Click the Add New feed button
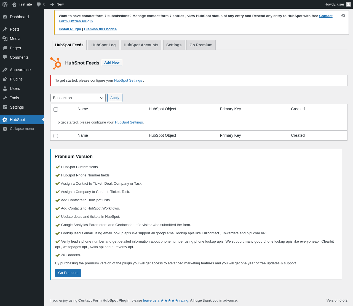353x306 pixels. [112, 63]
